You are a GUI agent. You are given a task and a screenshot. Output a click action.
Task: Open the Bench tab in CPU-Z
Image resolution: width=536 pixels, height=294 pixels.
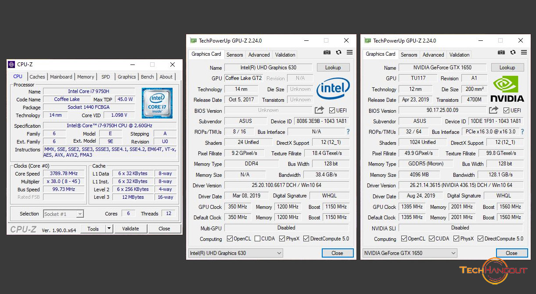click(147, 76)
